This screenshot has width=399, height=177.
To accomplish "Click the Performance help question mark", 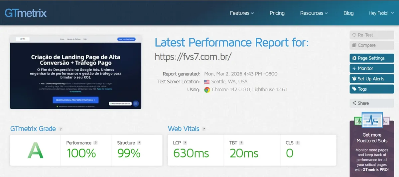I will 95,143.
